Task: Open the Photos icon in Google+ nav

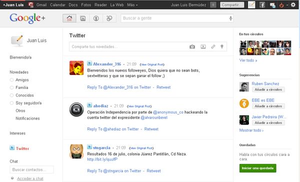Action: tap(83, 18)
